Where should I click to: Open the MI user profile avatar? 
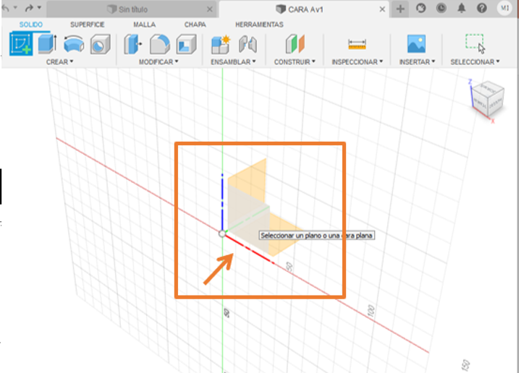505,8
